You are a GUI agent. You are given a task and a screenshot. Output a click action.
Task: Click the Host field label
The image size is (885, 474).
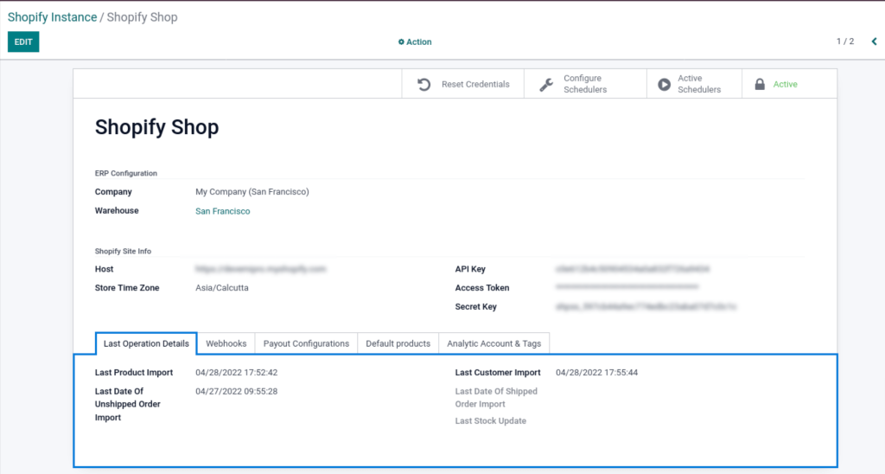coord(104,269)
